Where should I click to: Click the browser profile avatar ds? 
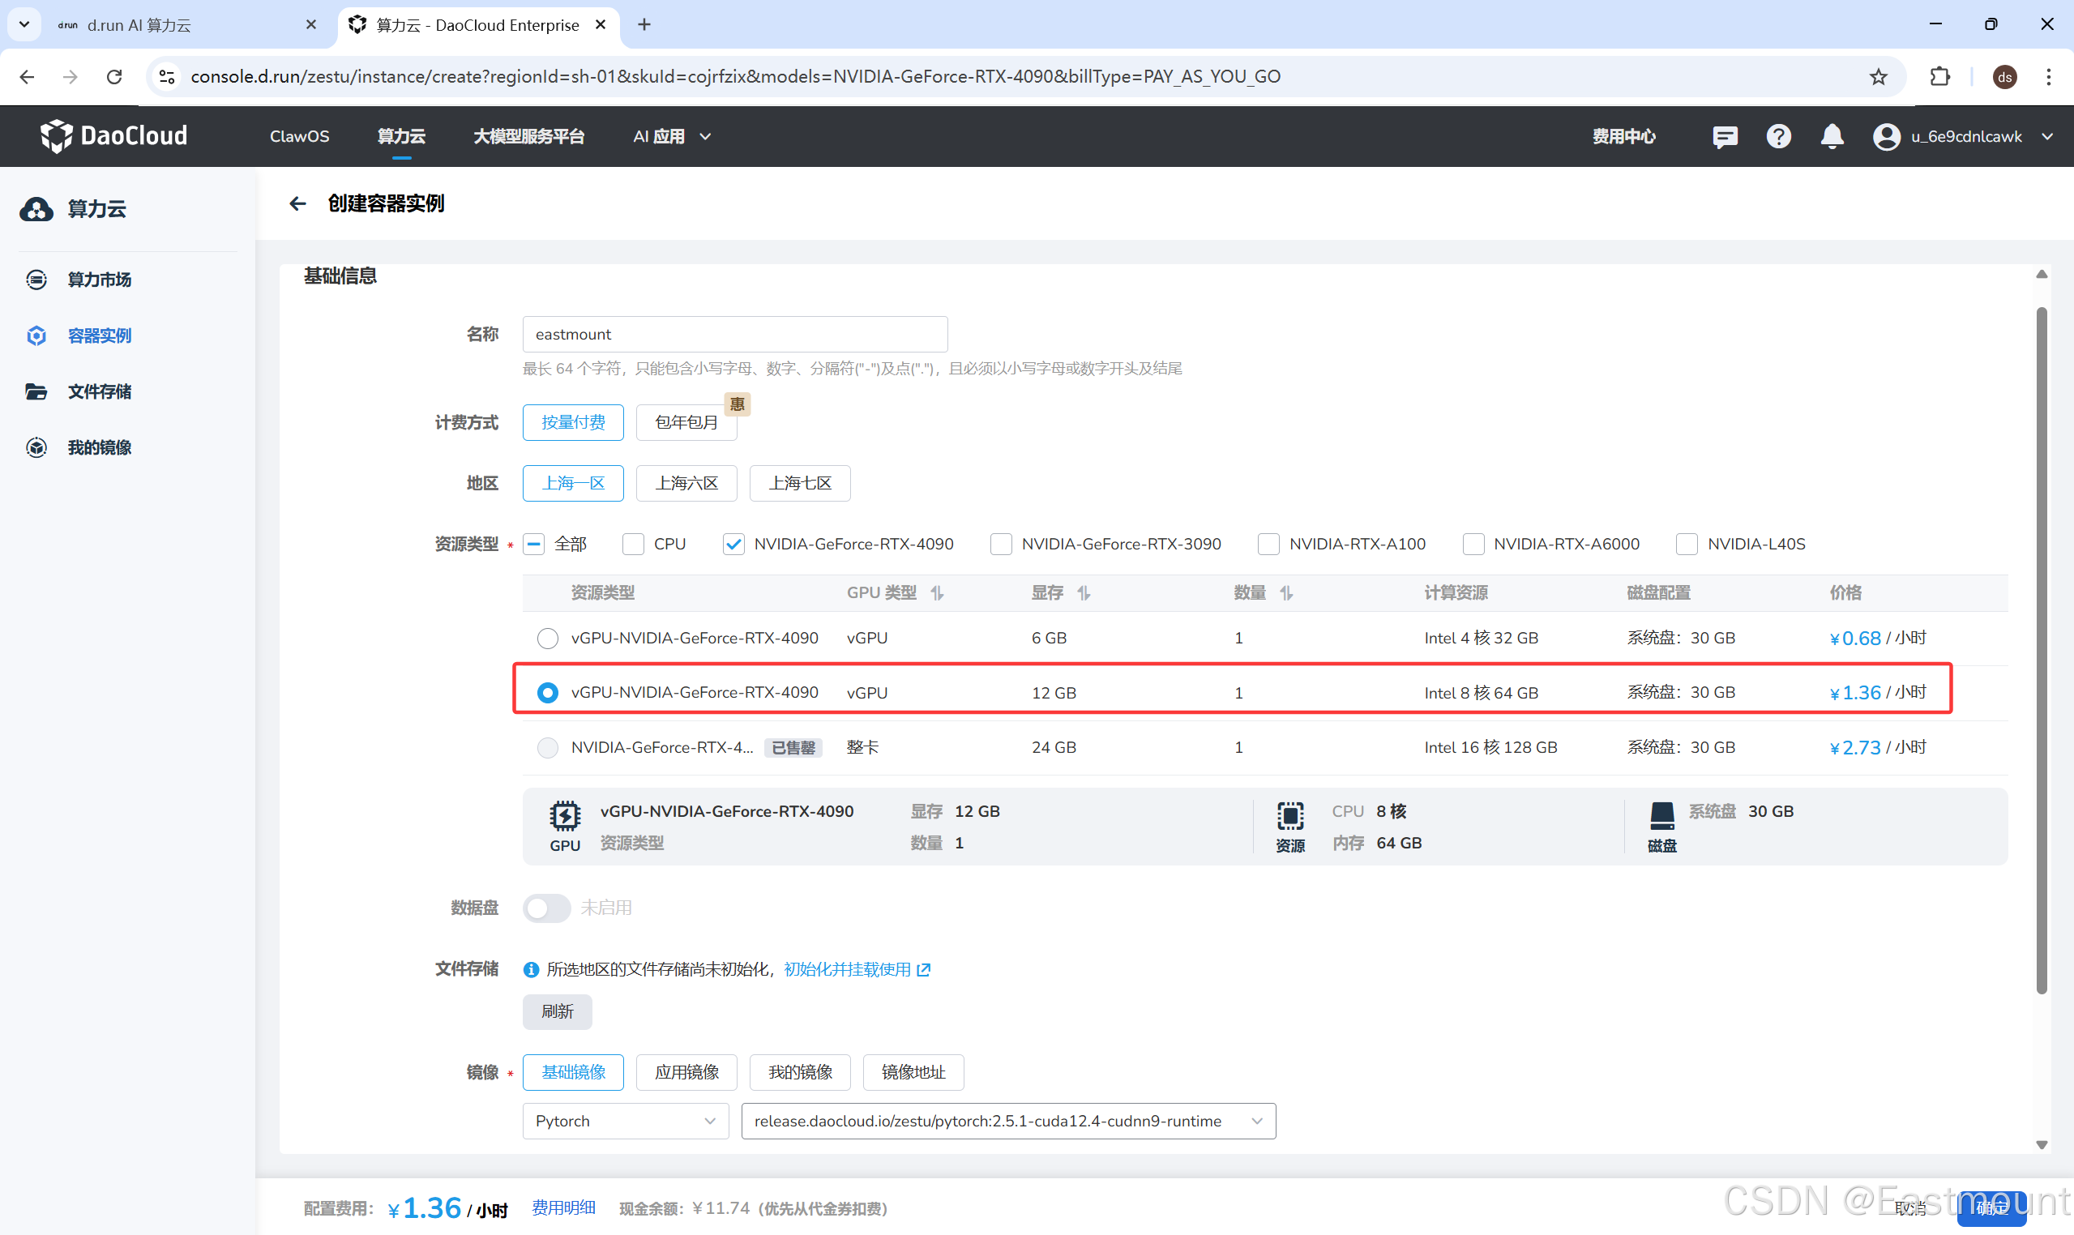pyautogui.click(x=2005, y=76)
